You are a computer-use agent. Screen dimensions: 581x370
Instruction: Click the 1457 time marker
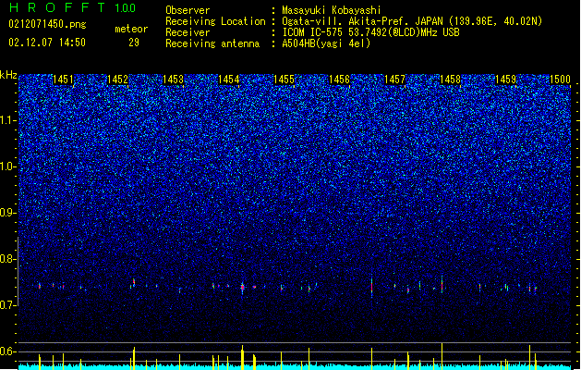coord(394,79)
